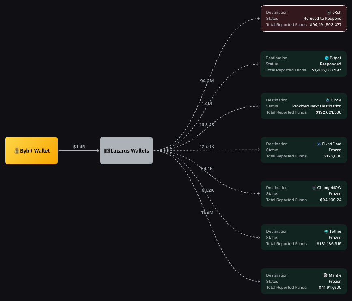
Task: Click the FixedFloat destination name
Action: 332,144
